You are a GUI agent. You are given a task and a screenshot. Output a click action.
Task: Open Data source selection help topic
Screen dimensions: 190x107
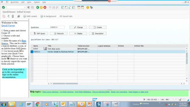50,92
